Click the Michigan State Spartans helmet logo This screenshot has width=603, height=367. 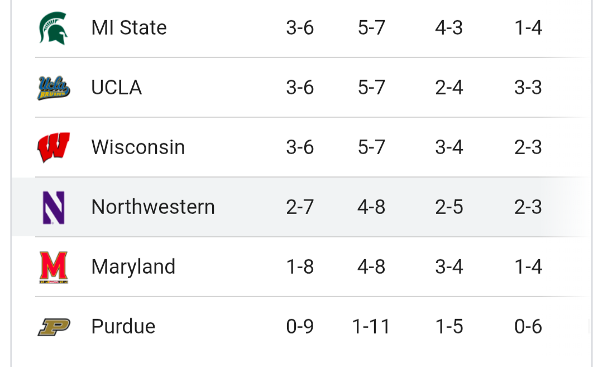pyautogui.click(x=53, y=28)
